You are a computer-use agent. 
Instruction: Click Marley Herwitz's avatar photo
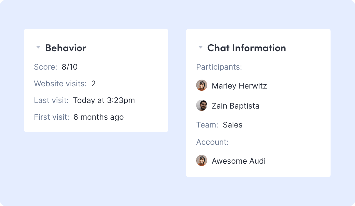202,85
